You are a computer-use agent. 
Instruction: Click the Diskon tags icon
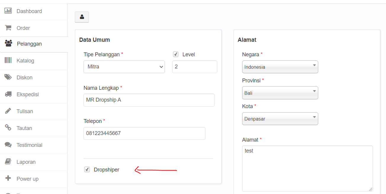[x=8, y=77]
